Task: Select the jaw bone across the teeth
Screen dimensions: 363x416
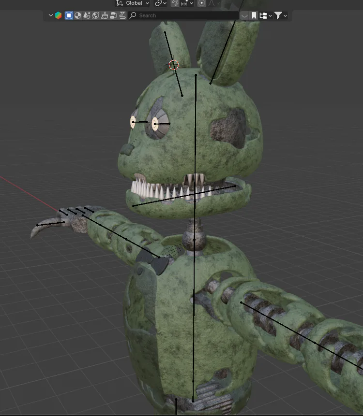Action: coord(184,196)
